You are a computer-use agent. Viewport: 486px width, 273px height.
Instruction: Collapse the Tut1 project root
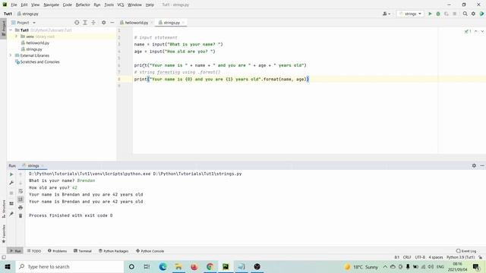[x=11, y=30]
